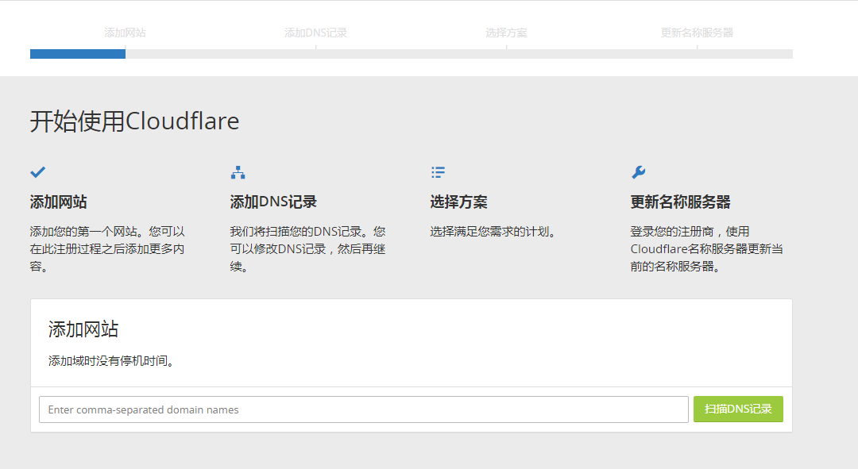This screenshot has height=469, width=858.
Task: Click the wrench icon above 更新名称服务器
Action: (x=638, y=172)
